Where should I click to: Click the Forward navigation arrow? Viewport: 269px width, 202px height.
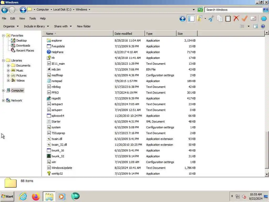point(12,10)
